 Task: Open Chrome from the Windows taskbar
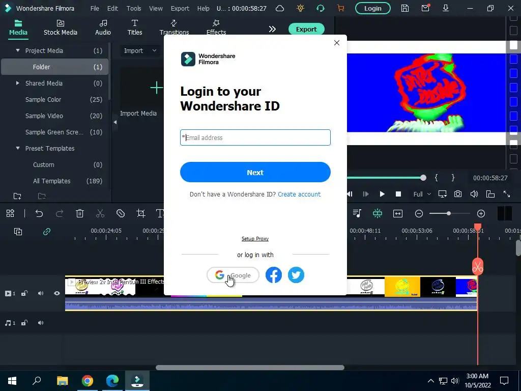click(x=88, y=380)
